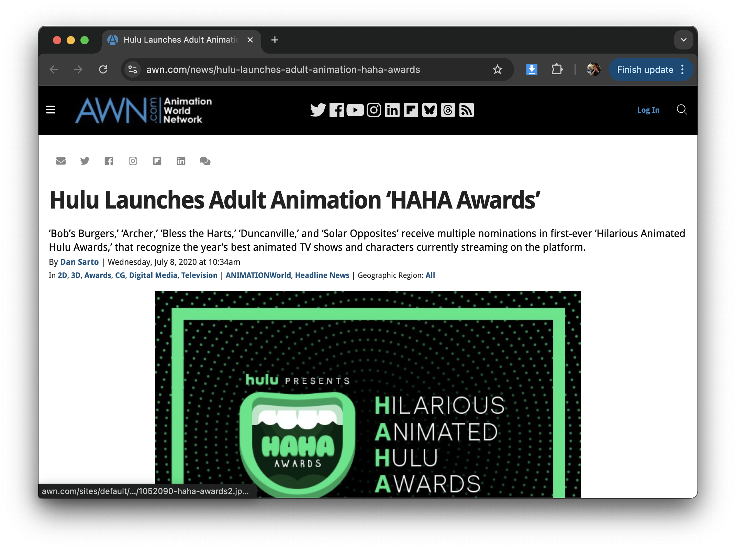736x549 pixels.
Task: Click the Geographic Region All link
Action: point(430,275)
